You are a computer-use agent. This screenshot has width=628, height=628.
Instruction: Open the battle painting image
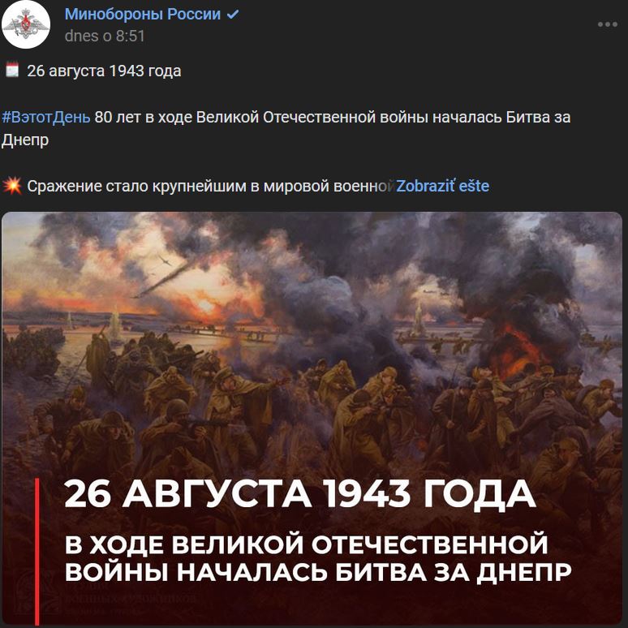312,418
